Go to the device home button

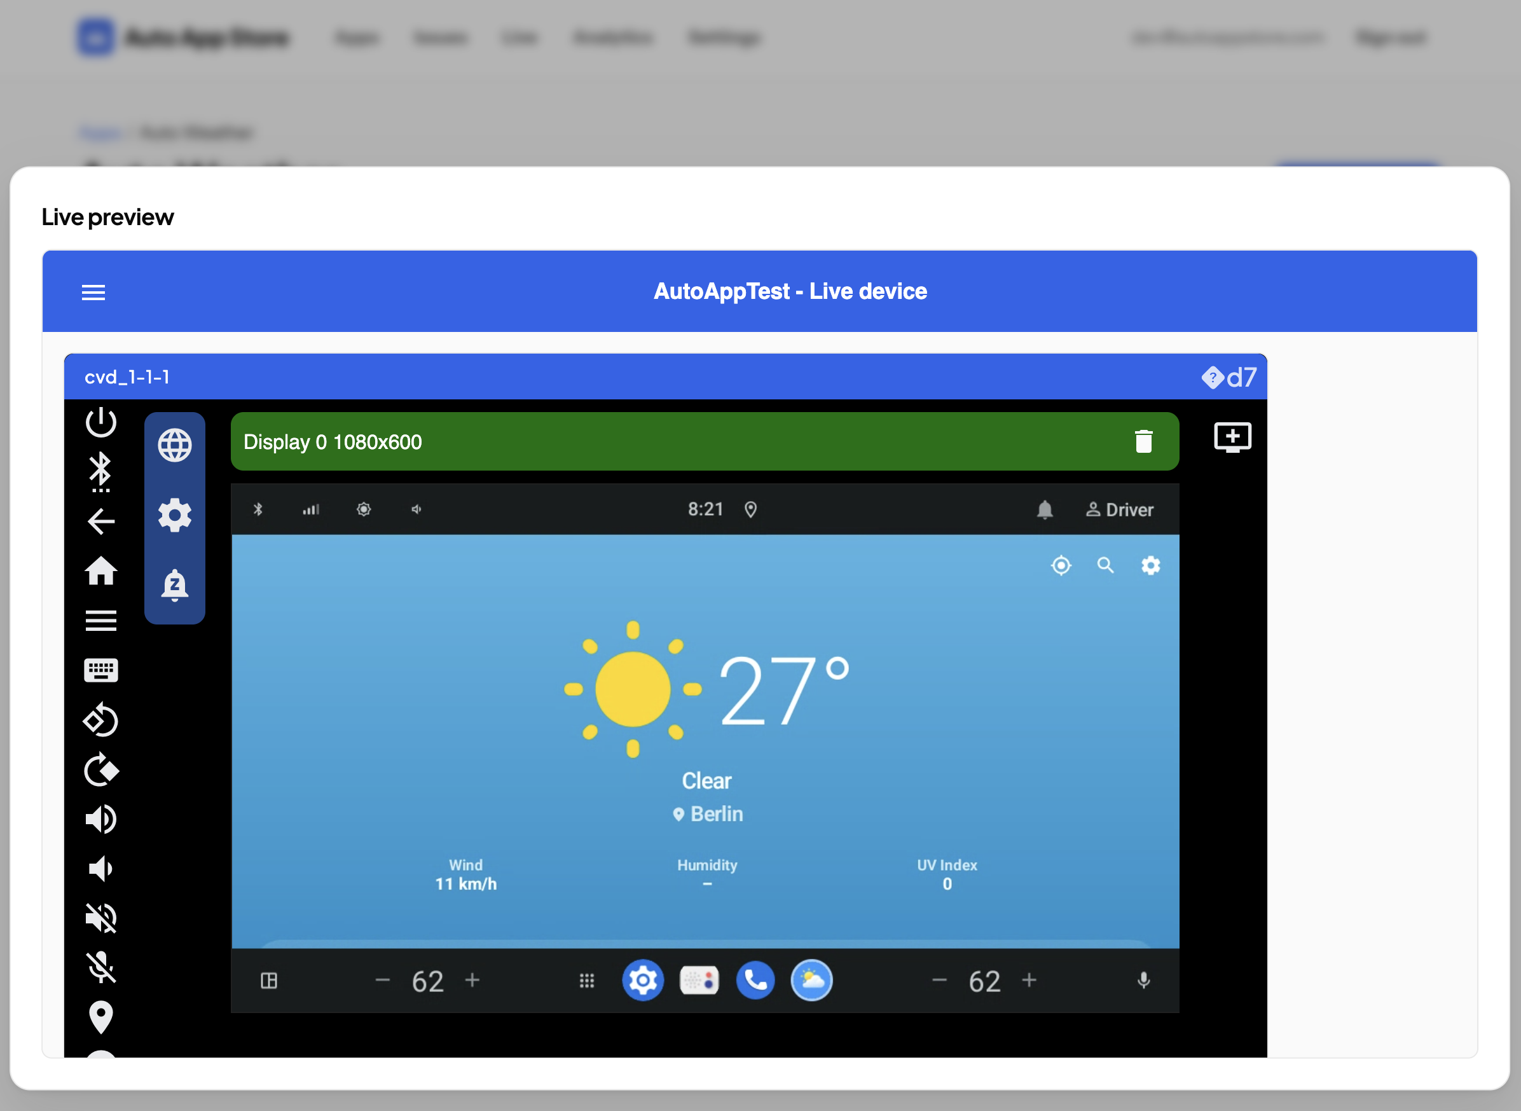[x=101, y=571]
